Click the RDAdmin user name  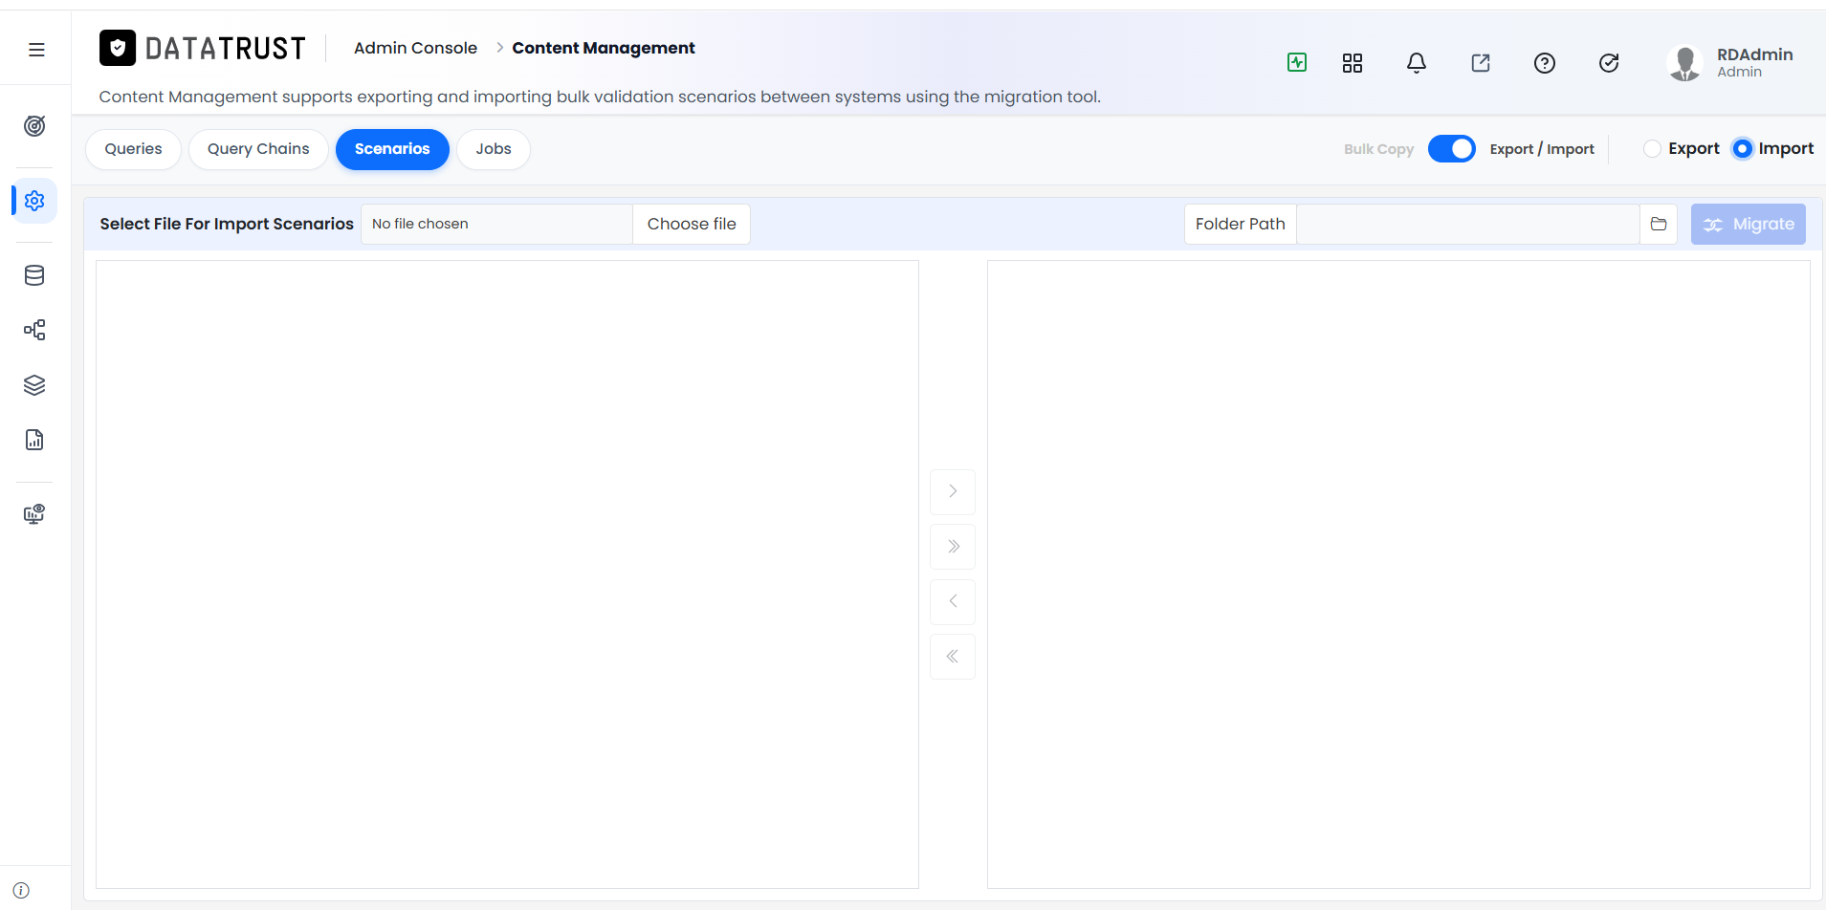(x=1755, y=54)
